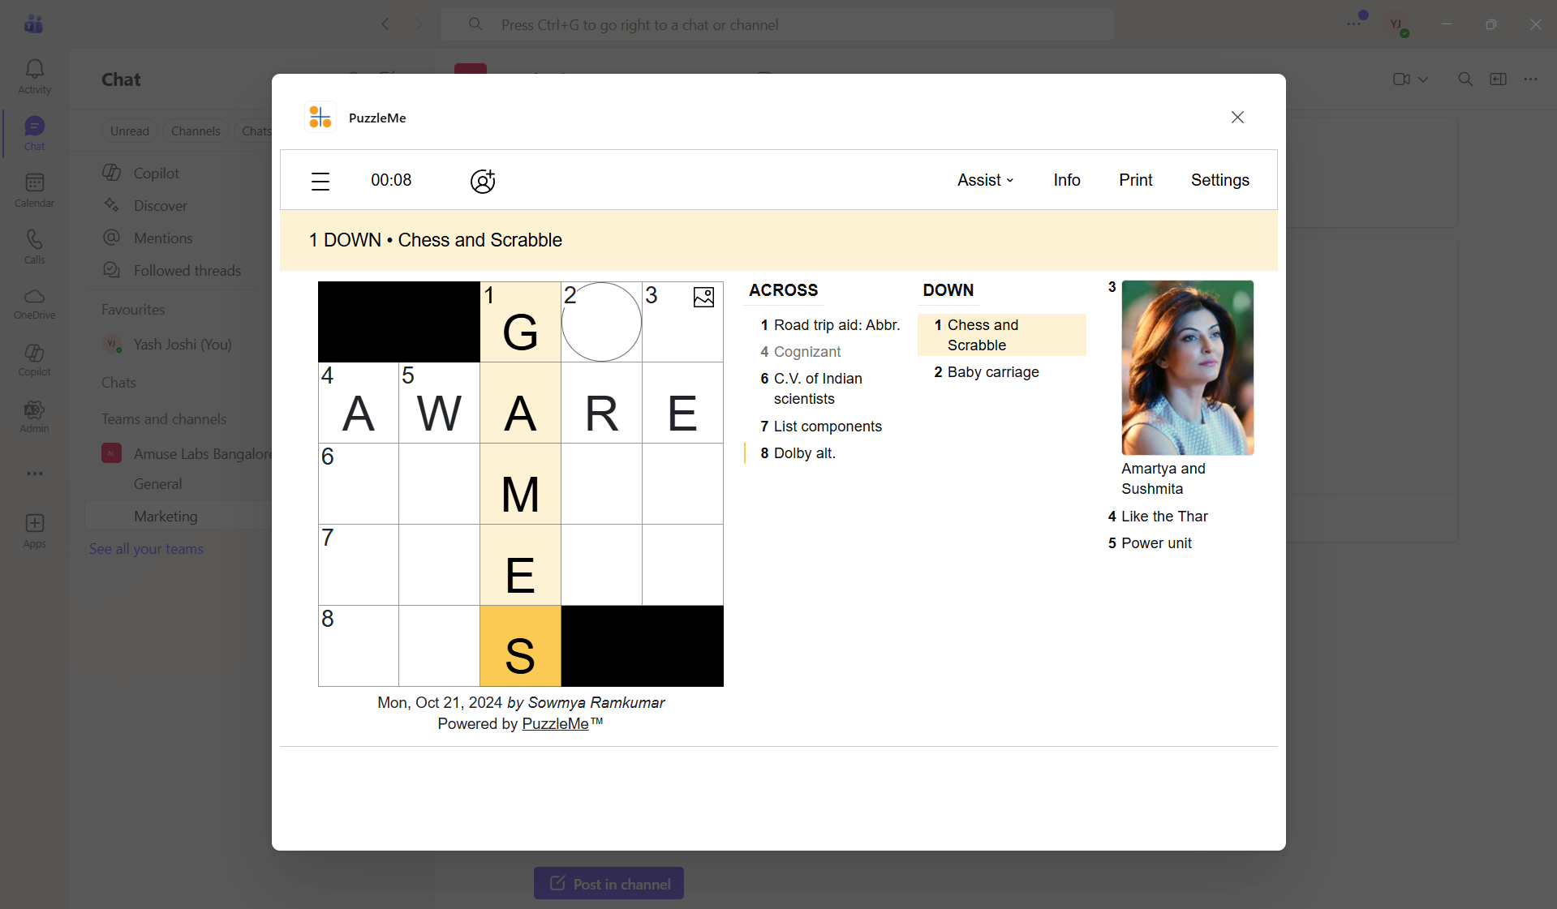Open the Calls section
Screen dimensions: 1557x909
[34, 247]
